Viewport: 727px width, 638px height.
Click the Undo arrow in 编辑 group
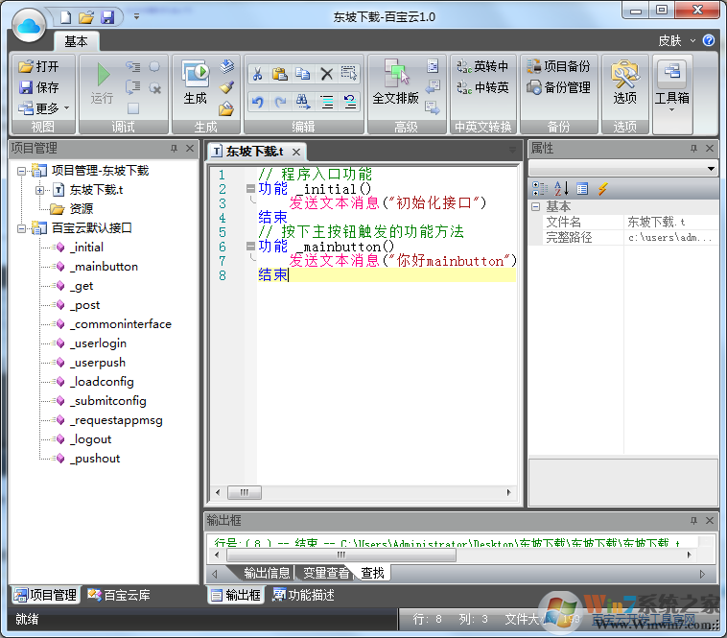tap(257, 102)
